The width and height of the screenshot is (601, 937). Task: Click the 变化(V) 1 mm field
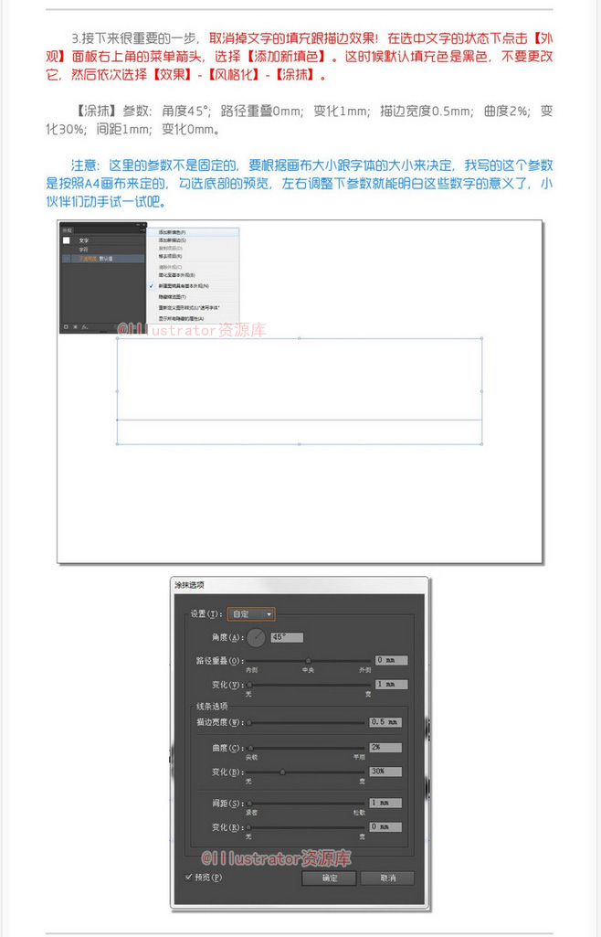(392, 684)
